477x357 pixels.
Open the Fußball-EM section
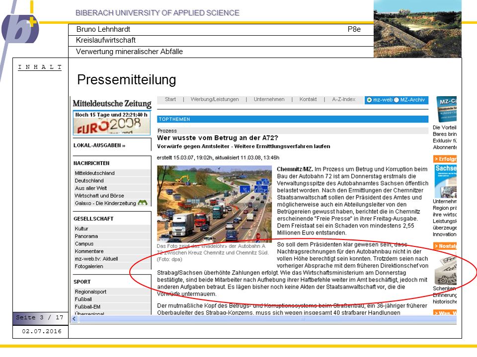click(x=87, y=307)
